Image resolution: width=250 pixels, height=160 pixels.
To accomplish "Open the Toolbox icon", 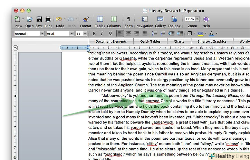I will [x=174, y=19].
